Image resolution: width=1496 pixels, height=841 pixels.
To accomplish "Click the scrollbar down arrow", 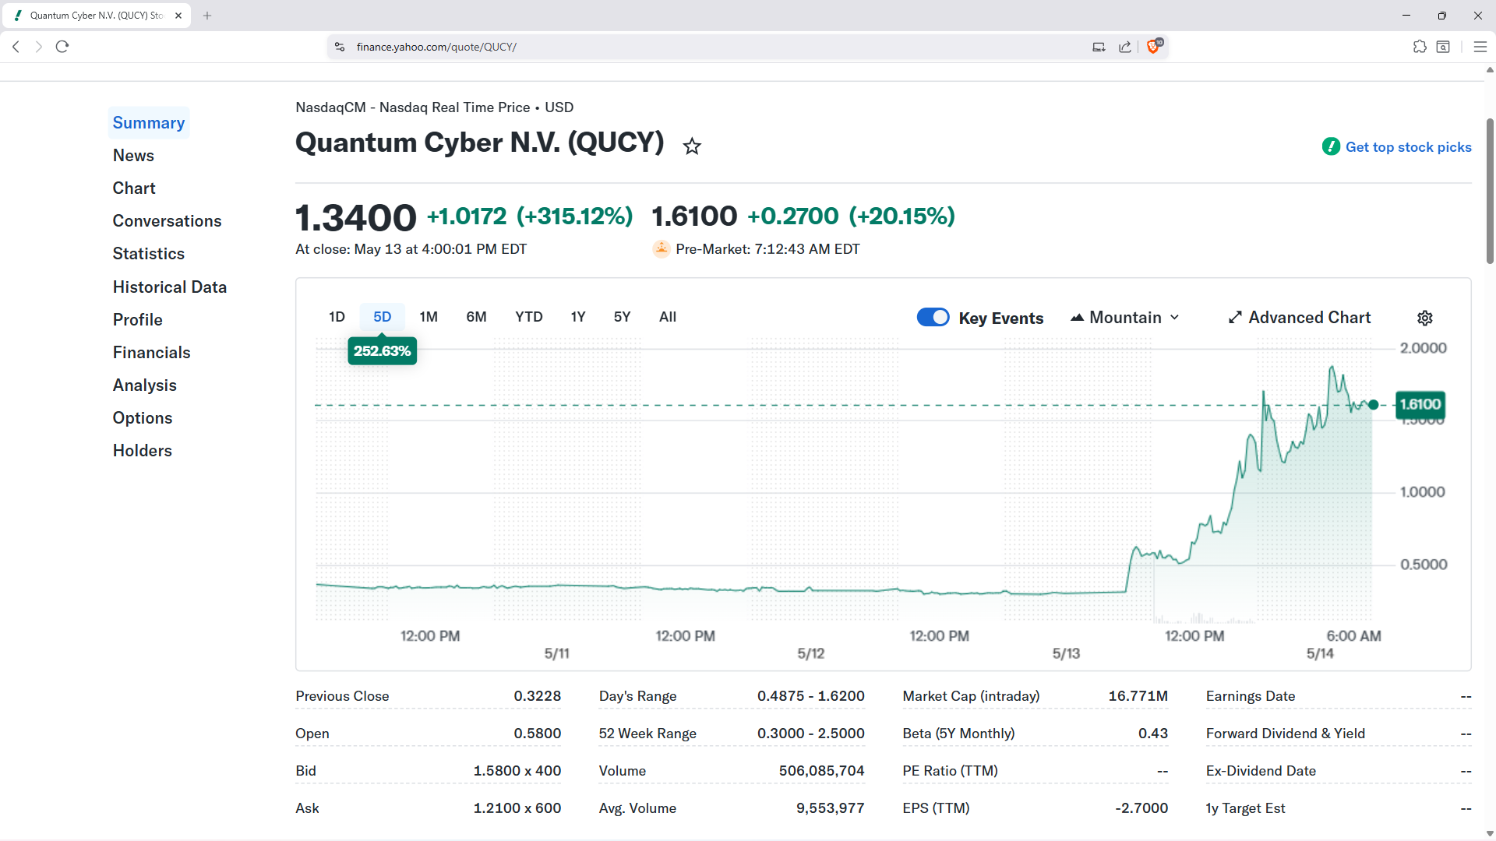I will pyautogui.click(x=1490, y=833).
